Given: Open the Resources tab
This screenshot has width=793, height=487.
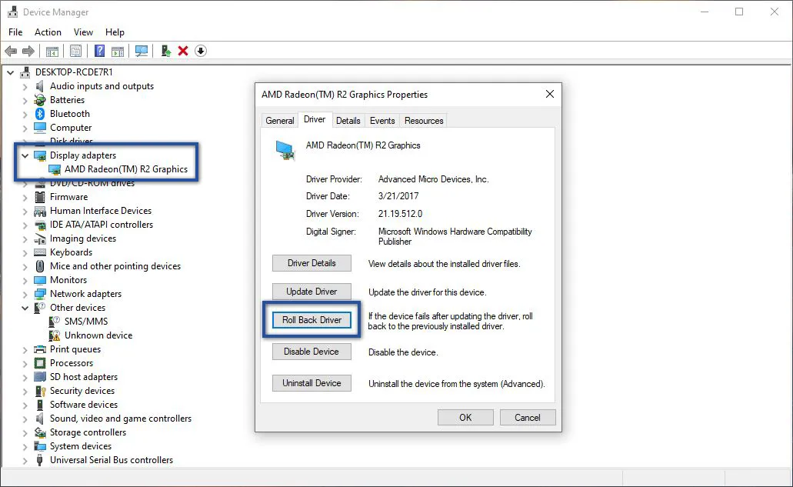Looking at the screenshot, I should [x=424, y=121].
